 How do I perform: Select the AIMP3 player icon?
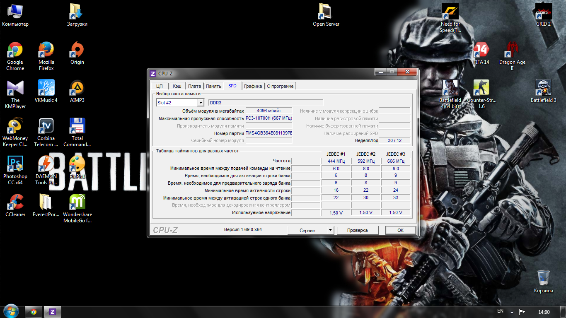[x=77, y=88]
